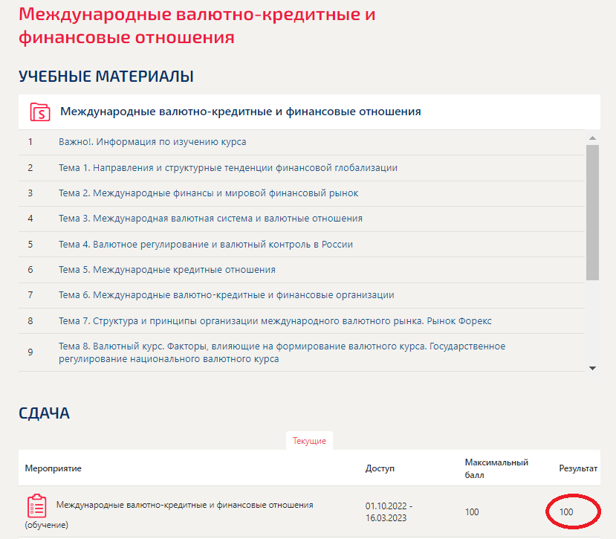Open Тема 5. Международные кредитные отношения
The image size is (616, 539).
pyautogui.click(x=167, y=270)
